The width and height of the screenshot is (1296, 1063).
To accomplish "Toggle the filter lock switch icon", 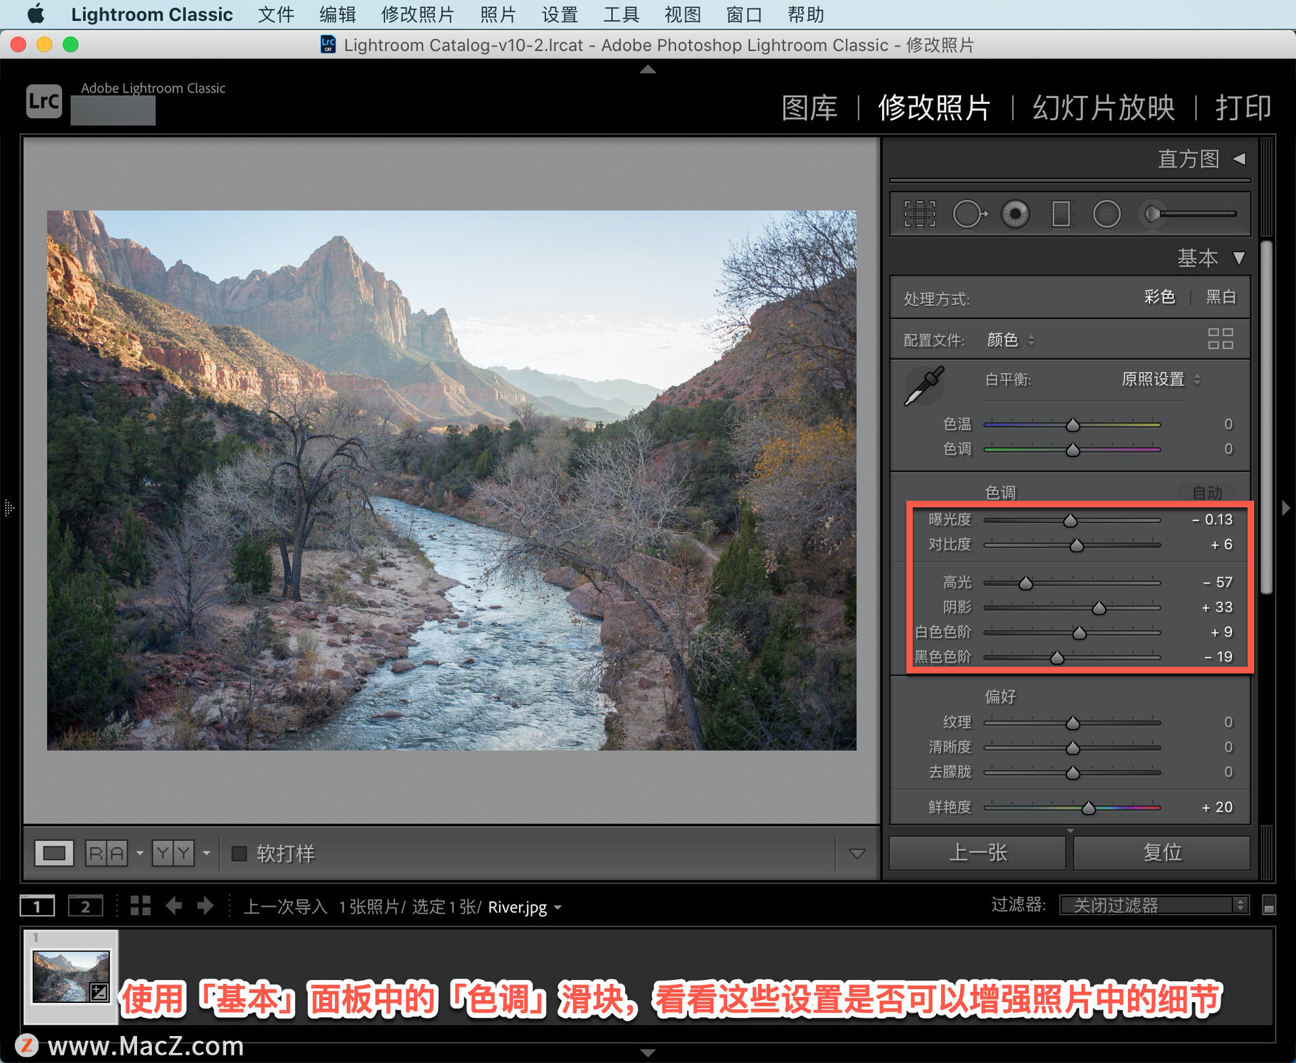I will pyautogui.click(x=1268, y=905).
